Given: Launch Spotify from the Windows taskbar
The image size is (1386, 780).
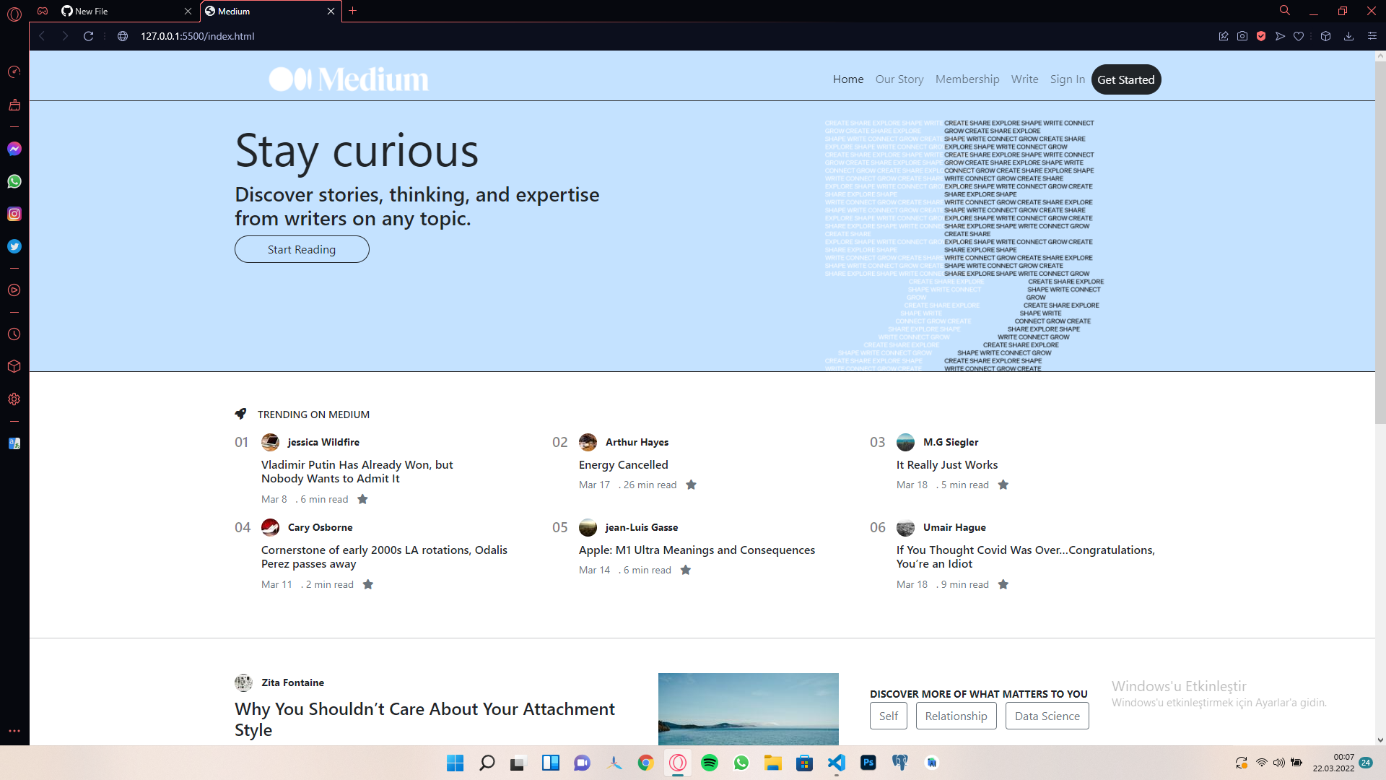Looking at the screenshot, I should (710, 763).
